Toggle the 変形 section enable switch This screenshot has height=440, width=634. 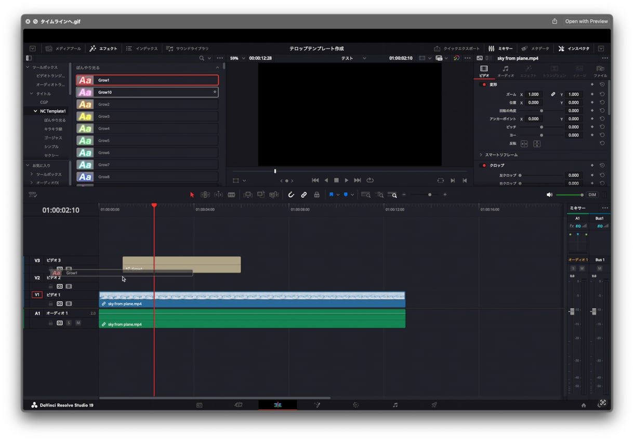pos(484,84)
